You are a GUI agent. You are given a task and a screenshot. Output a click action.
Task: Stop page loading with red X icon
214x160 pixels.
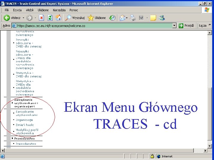click(42, 18)
